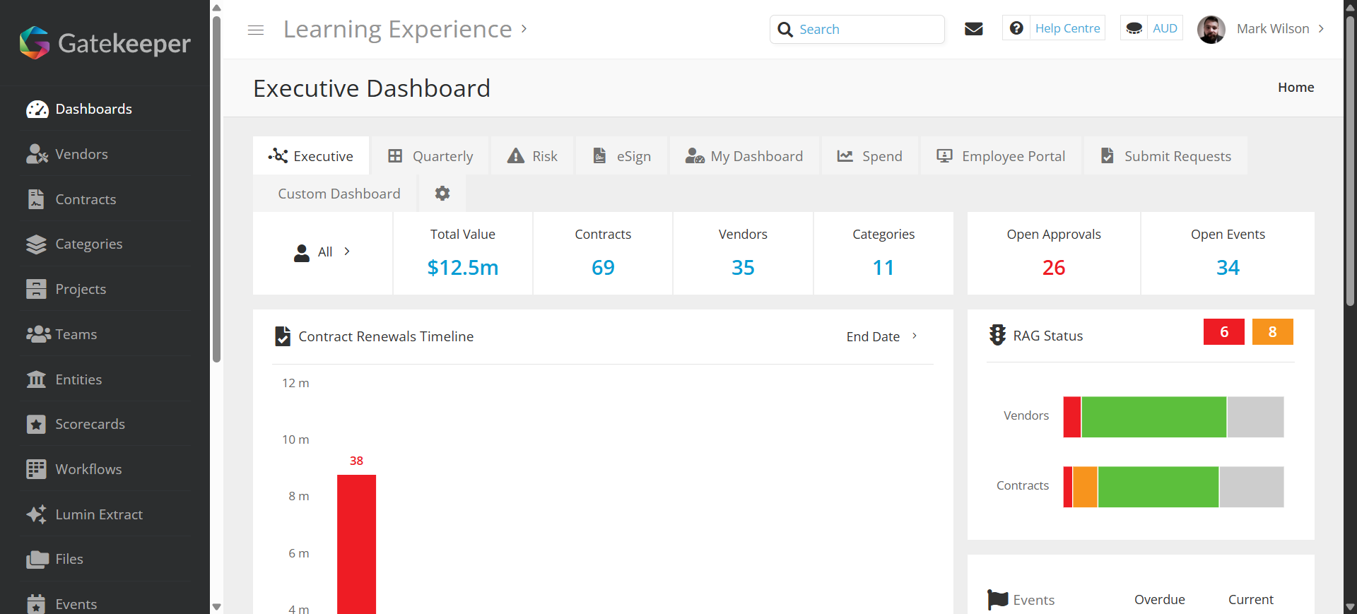Open Scorecards from the sidebar
Image resolution: width=1357 pixels, height=614 pixels.
pyautogui.click(x=90, y=424)
